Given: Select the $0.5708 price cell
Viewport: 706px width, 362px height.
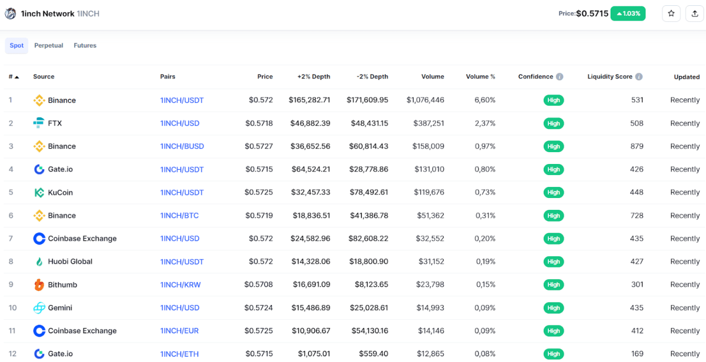Looking at the screenshot, I should (x=259, y=284).
